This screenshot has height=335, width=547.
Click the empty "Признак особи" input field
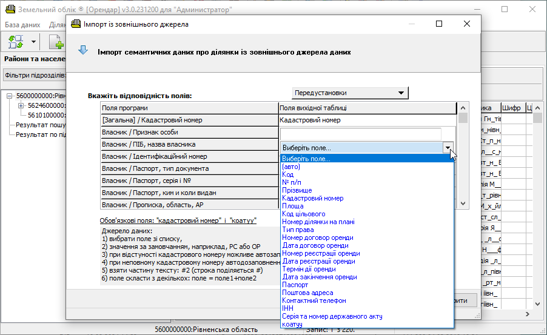(361, 134)
